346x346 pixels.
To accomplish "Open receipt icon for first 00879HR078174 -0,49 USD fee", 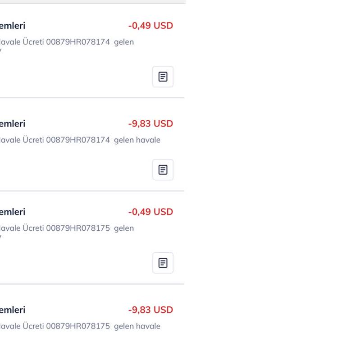I will point(163,77).
